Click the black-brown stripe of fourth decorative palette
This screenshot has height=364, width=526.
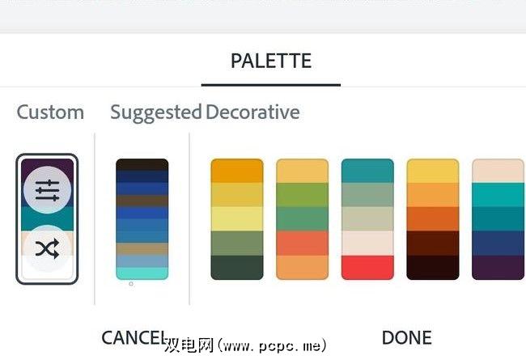point(432,268)
